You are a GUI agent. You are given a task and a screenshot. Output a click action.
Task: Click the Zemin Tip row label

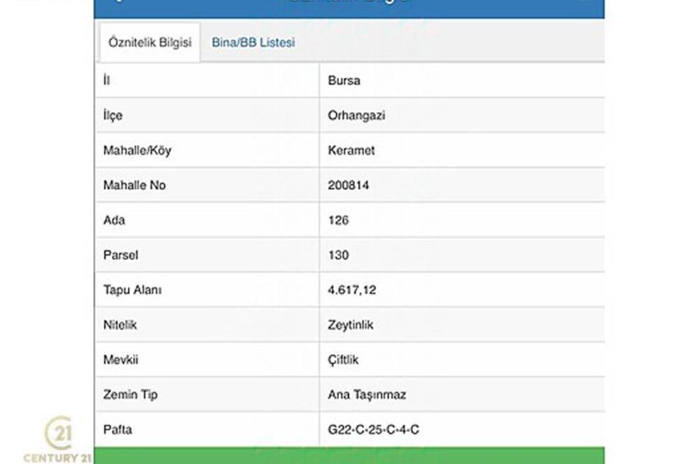pyautogui.click(x=130, y=395)
